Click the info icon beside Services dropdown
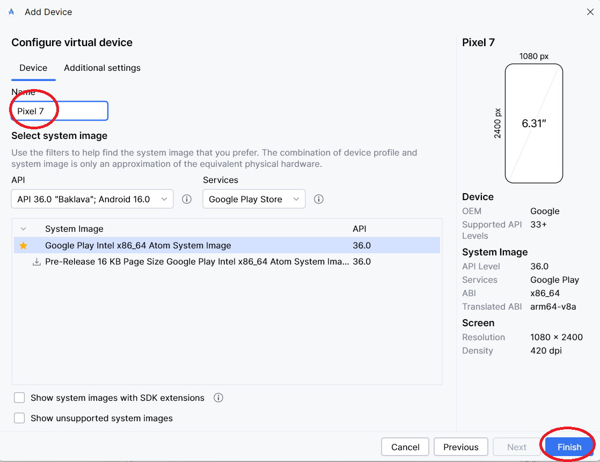The image size is (600, 462). 319,199
